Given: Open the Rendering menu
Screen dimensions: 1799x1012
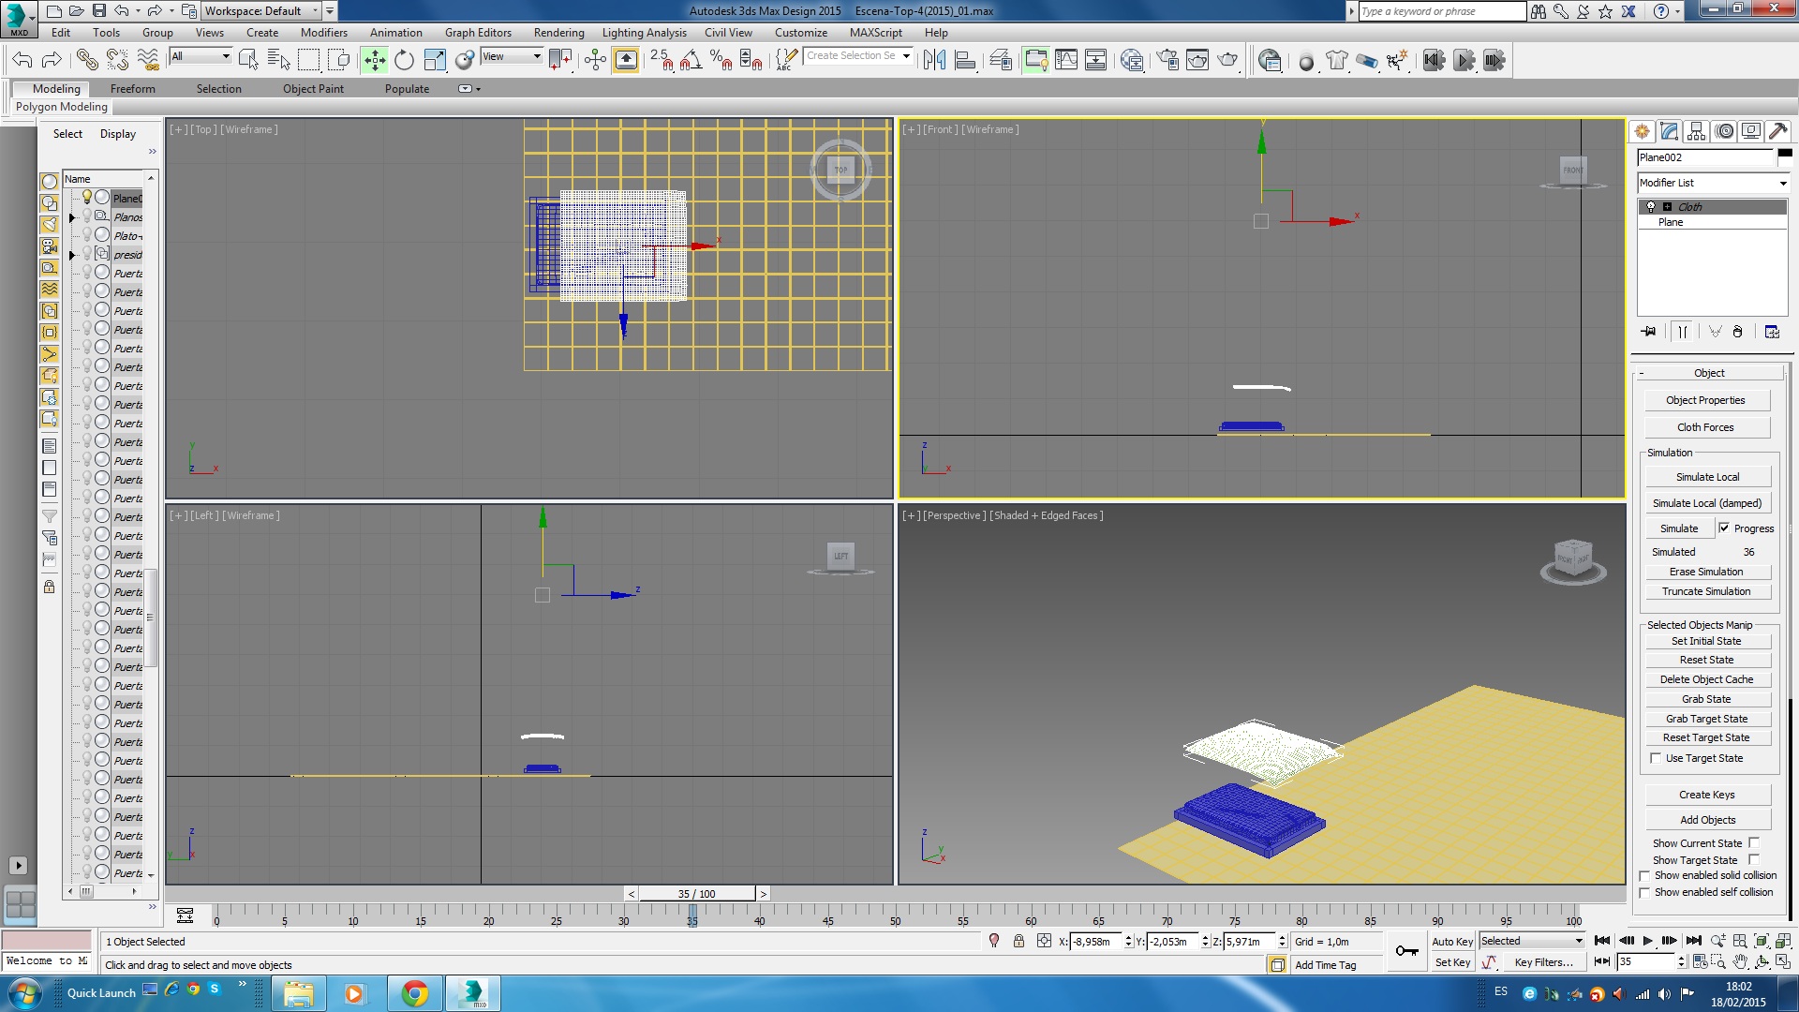Looking at the screenshot, I should (x=558, y=33).
